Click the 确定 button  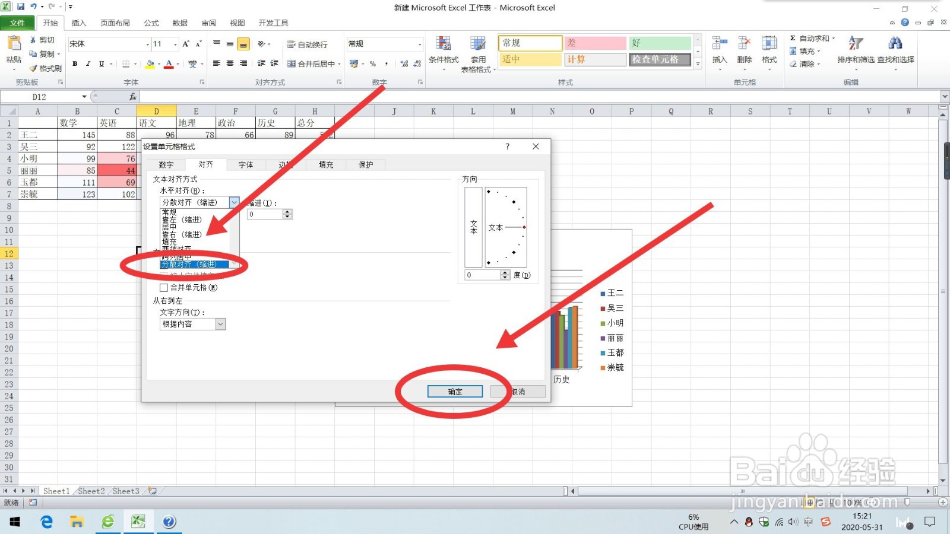click(455, 392)
